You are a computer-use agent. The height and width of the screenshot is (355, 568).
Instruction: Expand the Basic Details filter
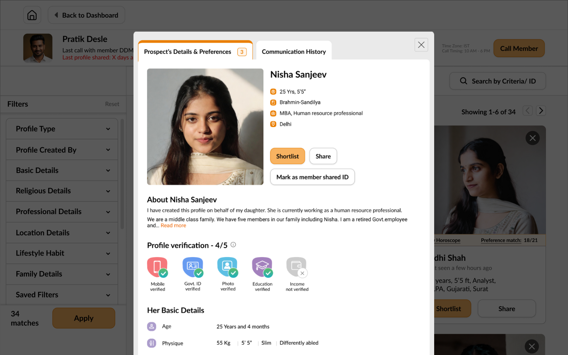[x=62, y=170]
